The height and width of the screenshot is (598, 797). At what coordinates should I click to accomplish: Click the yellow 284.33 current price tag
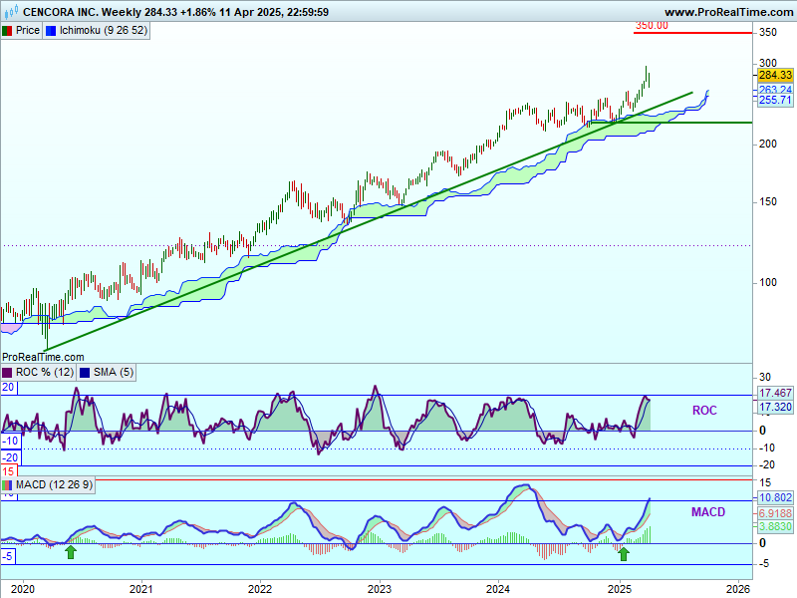pyautogui.click(x=774, y=75)
